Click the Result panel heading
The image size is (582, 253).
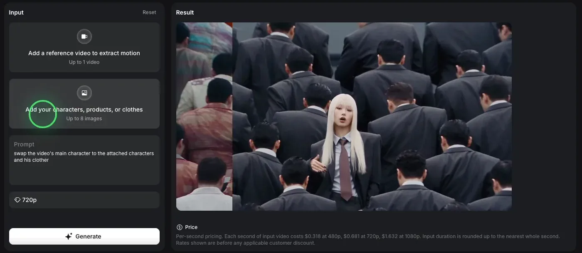coord(185,12)
